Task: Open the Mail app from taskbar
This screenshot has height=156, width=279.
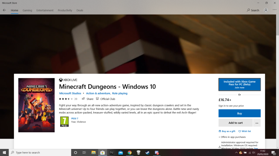Action: [x=120, y=152]
